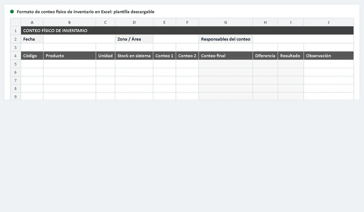Click the Conteo 1 cell in row 5
The image size is (364, 212).
[164, 64]
